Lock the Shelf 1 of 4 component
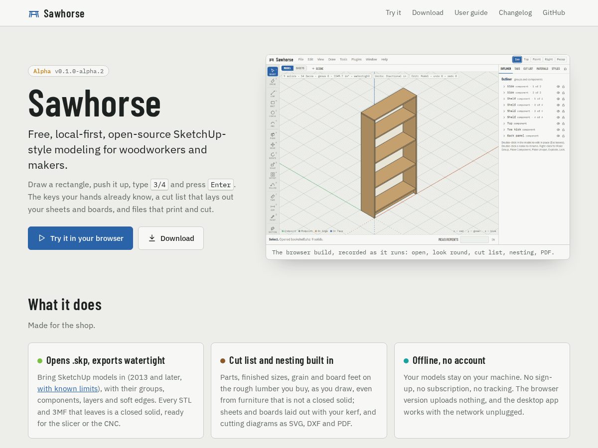The image size is (598, 448). 563,99
